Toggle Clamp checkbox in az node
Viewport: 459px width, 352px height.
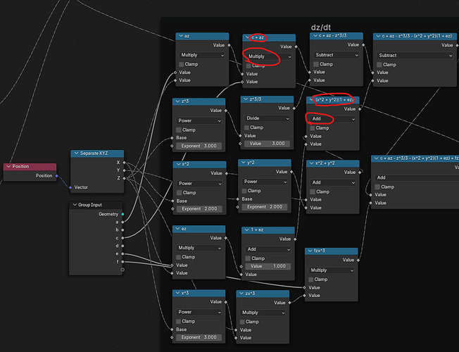[x=182, y=64]
